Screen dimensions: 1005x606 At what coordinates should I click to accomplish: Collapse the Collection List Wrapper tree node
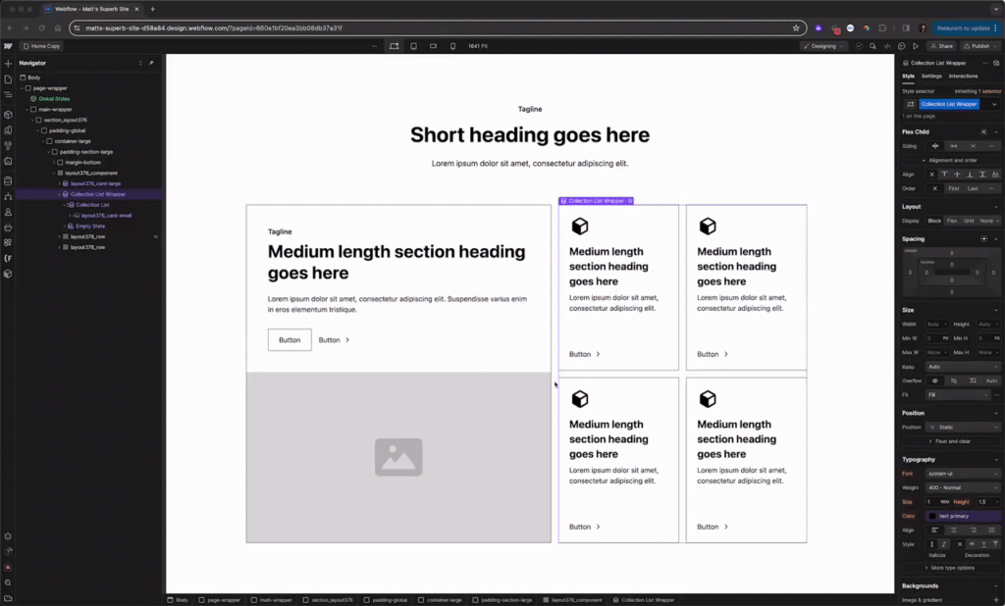(59, 194)
